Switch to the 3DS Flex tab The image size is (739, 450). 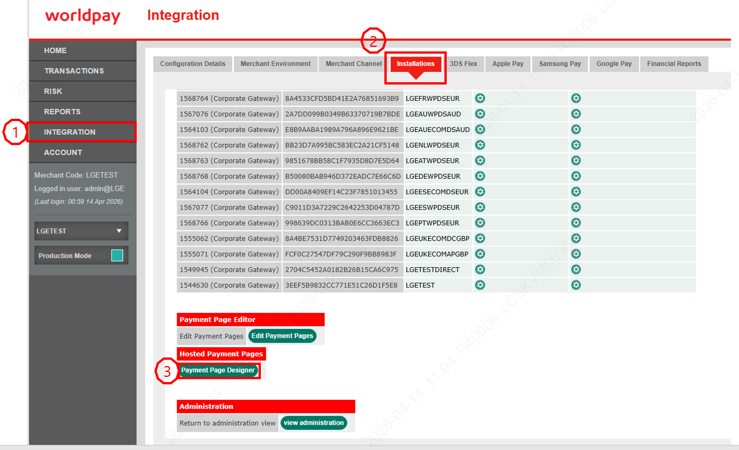click(x=463, y=64)
